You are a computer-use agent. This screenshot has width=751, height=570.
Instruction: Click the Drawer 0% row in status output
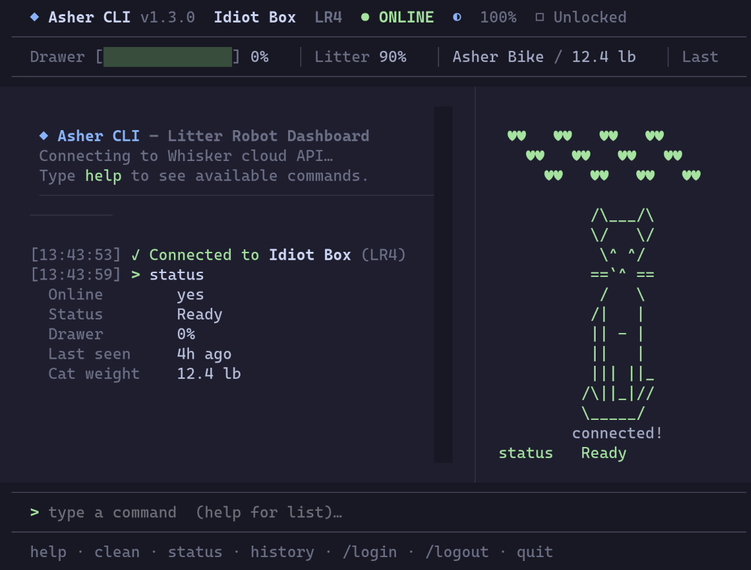click(x=122, y=334)
